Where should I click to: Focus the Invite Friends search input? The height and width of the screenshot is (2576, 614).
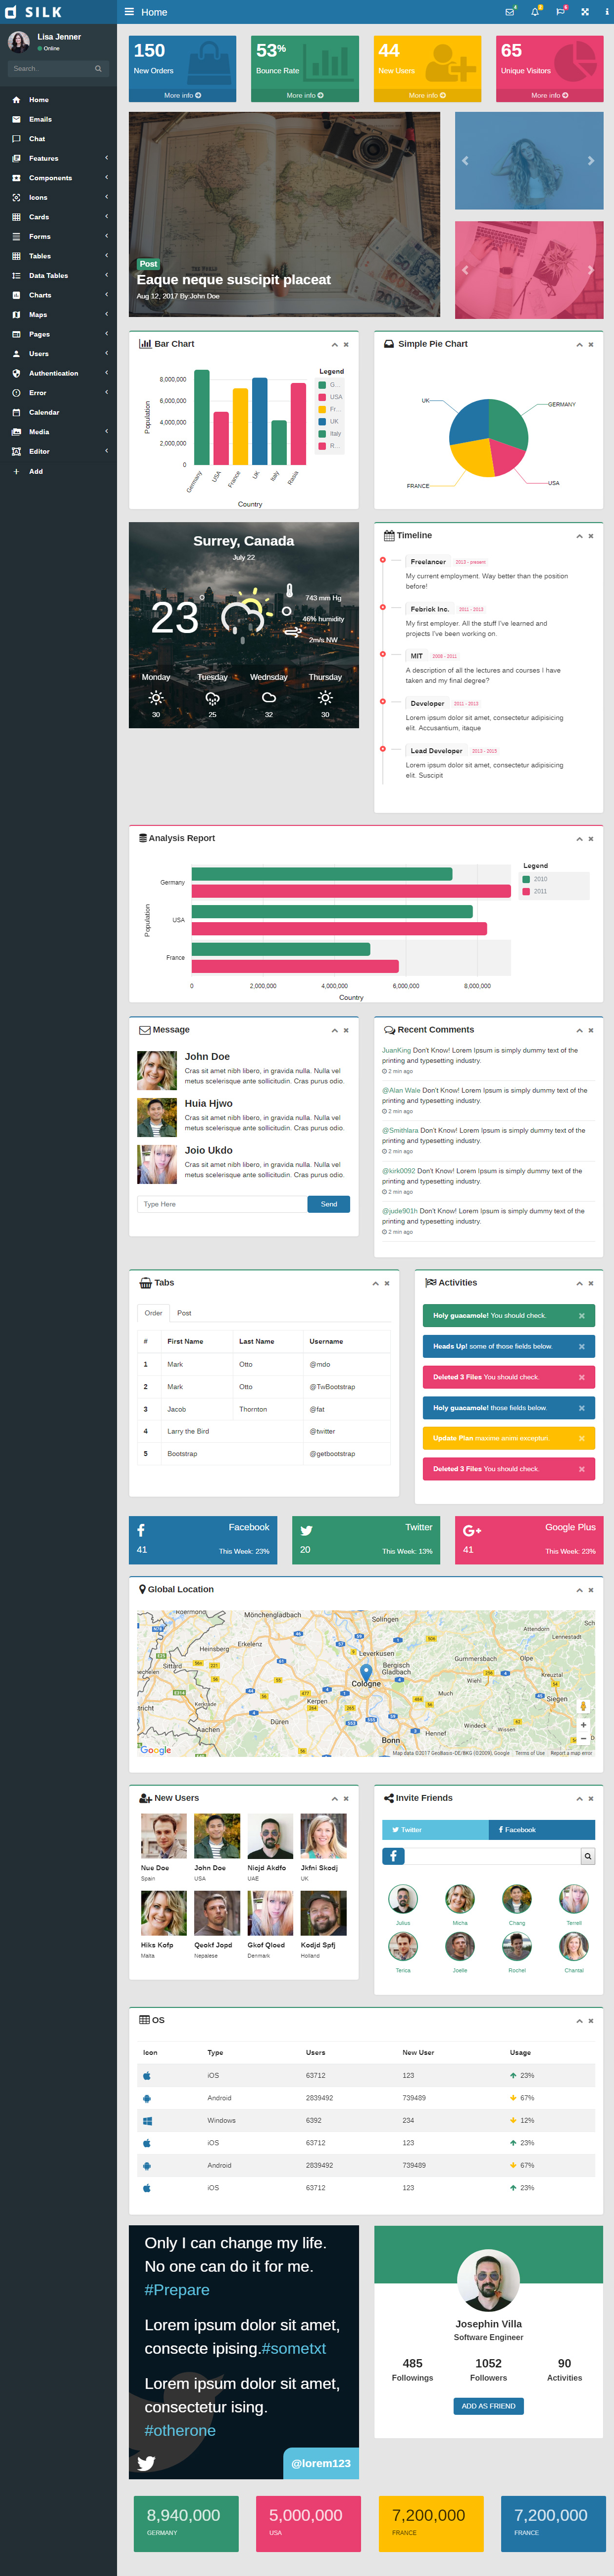(492, 1856)
